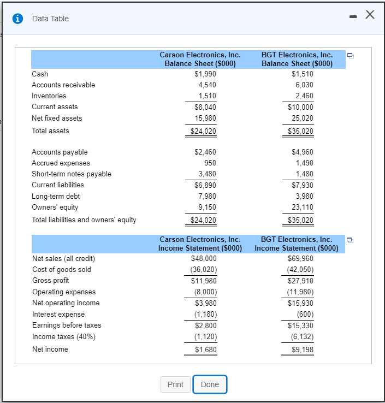Click the Accounts payable label
Image resolution: width=385 pixels, height=403 pixels.
point(60,152)
